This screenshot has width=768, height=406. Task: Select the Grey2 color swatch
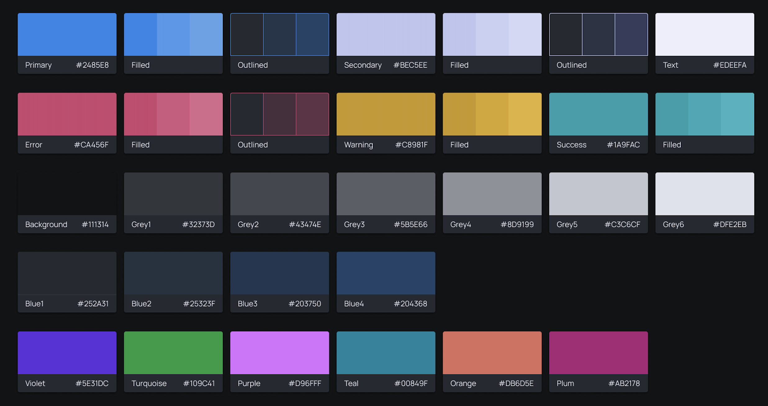280,194
